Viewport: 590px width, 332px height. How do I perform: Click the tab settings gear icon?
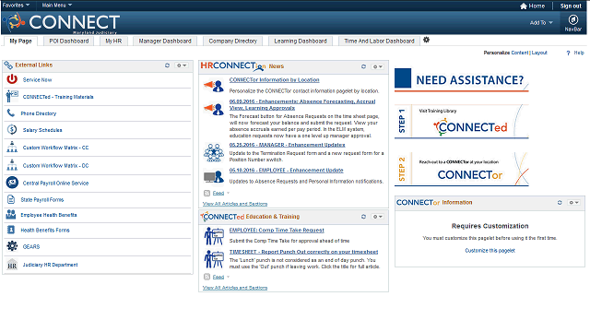coord(426,40)
